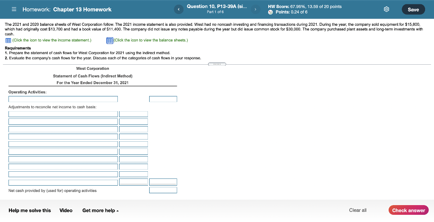Screen dimensions: 434x222
Task: Open the settings gear icon
Action: [387, 9]
